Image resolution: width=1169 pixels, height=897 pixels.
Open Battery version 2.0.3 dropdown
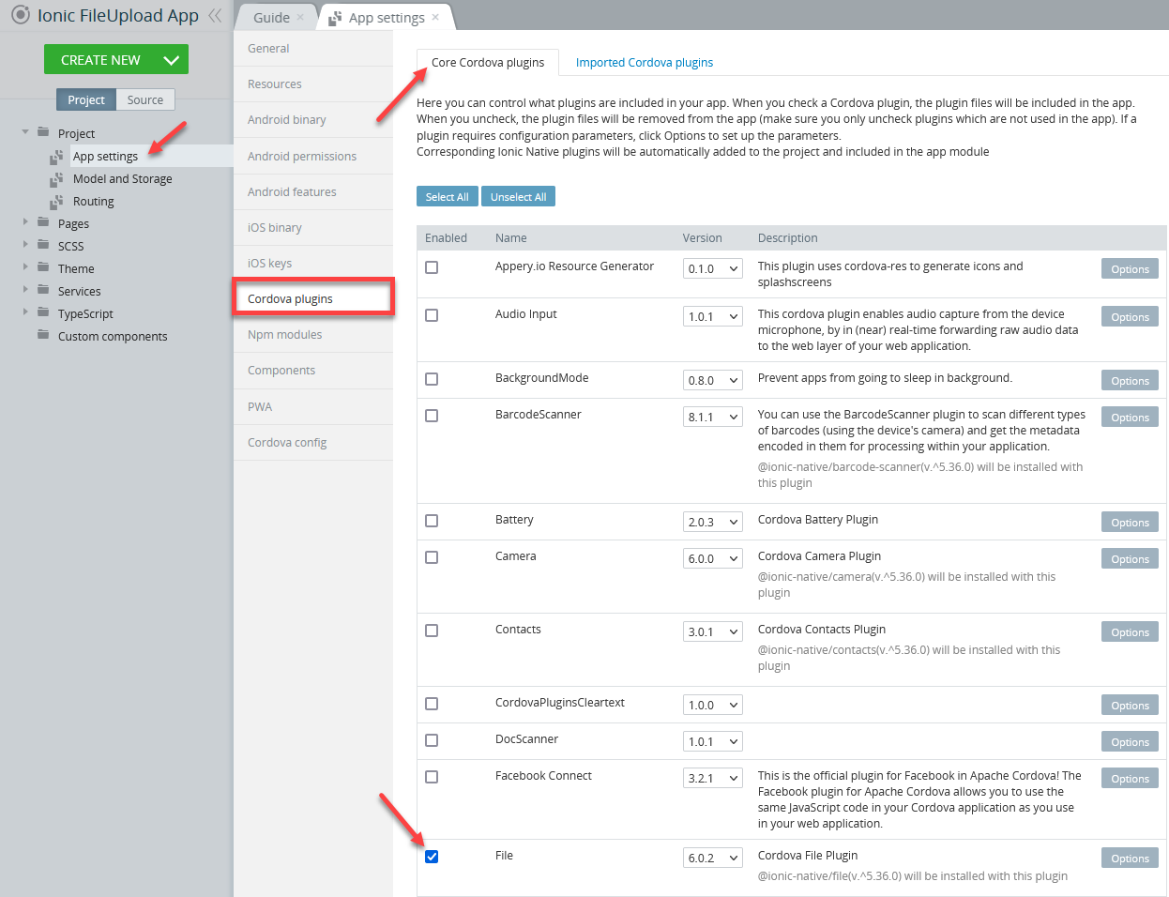713,522
